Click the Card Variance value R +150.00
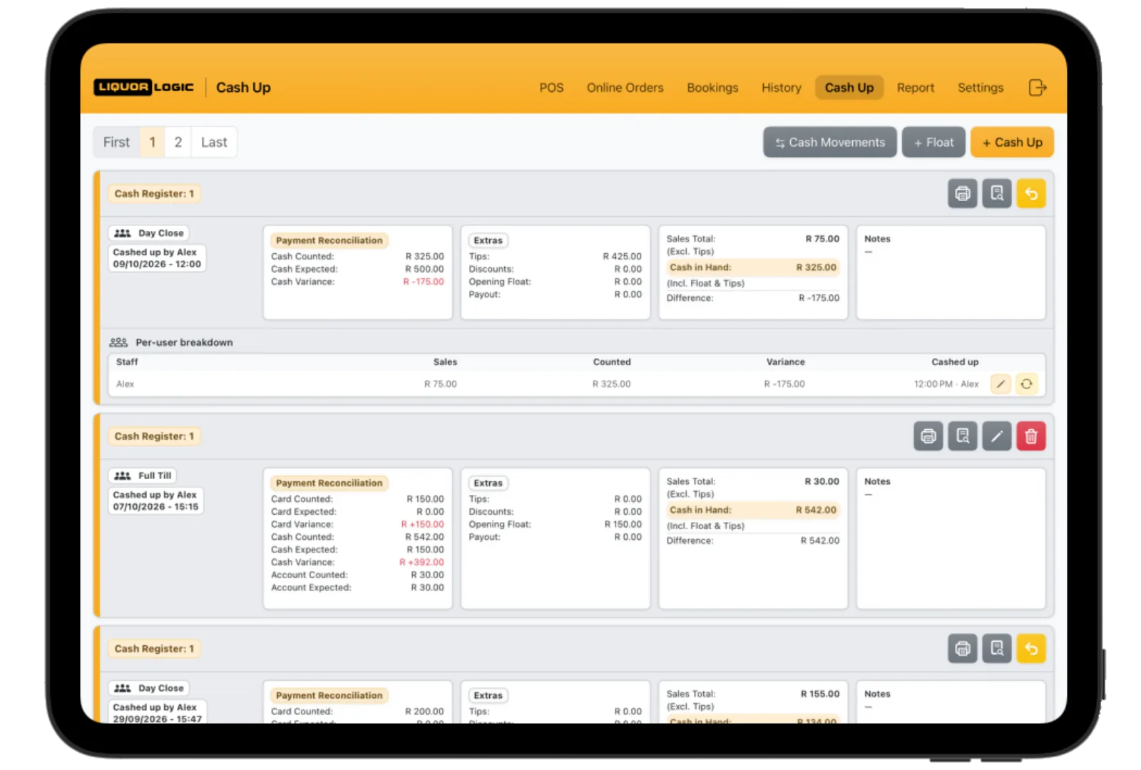The height and width of the screenshot is (770, 1141). 422,524
